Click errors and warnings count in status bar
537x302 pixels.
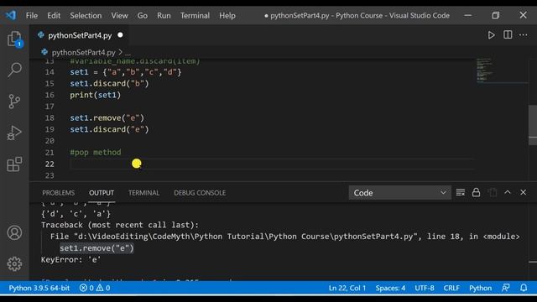[95, 288]
